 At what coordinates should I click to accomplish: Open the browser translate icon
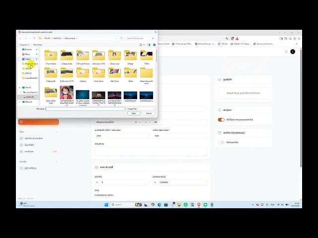(x=227, y=39)
